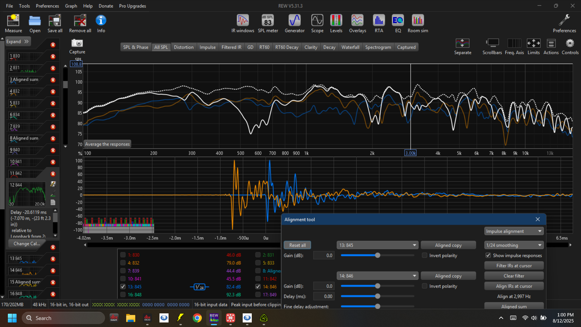This screenshot has width=581, height=327.
Task: Toggle Show impulse responses checkbox
Action: [488, 255]
